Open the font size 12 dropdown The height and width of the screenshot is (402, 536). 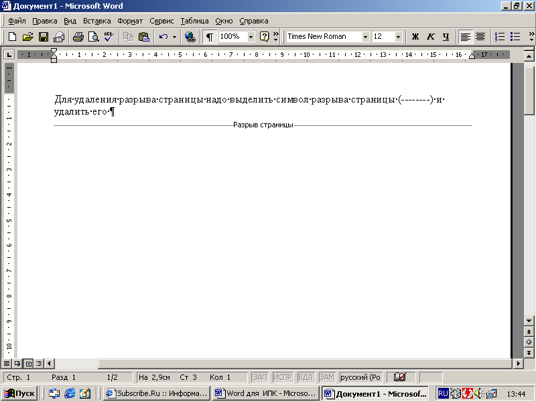pyautogui.click(x=398, y=37)
